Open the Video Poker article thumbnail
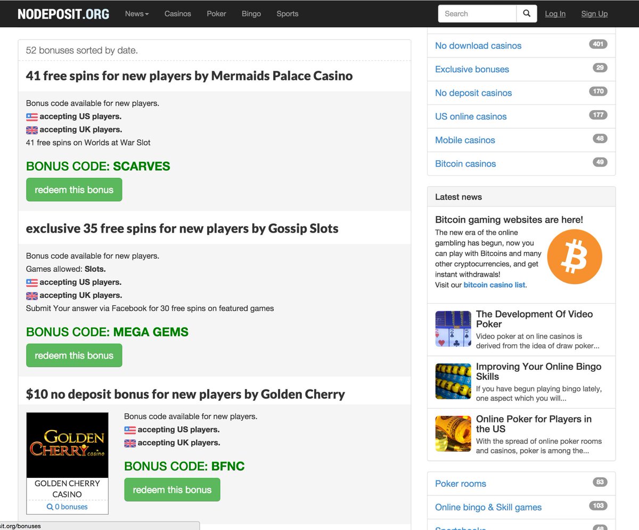Screen dimensions: 639x530 (453, 329)
